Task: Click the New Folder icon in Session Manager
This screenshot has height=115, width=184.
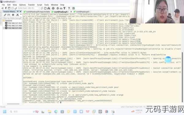Action: (x=9, y=15)
